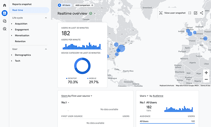
Task: Open the customize report edit icon
Action: 195,13
